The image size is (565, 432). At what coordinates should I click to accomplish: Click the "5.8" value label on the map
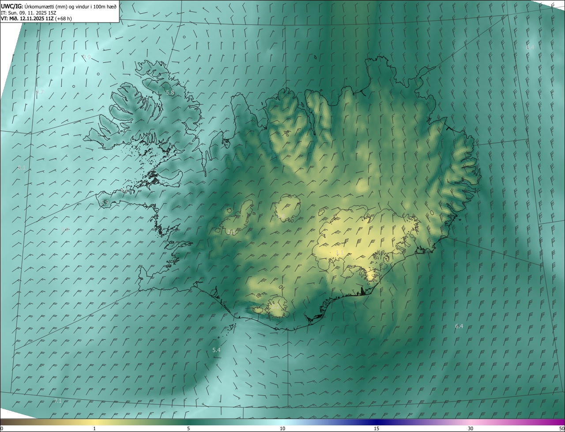(170, 93)
